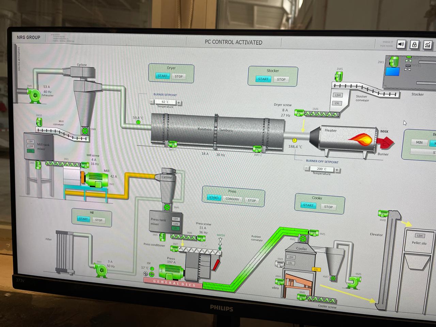Image resolution: width=436 pixels, height=327 pixels.
Task: Select the green exhauster fan motor
Action: coord(35,96)
